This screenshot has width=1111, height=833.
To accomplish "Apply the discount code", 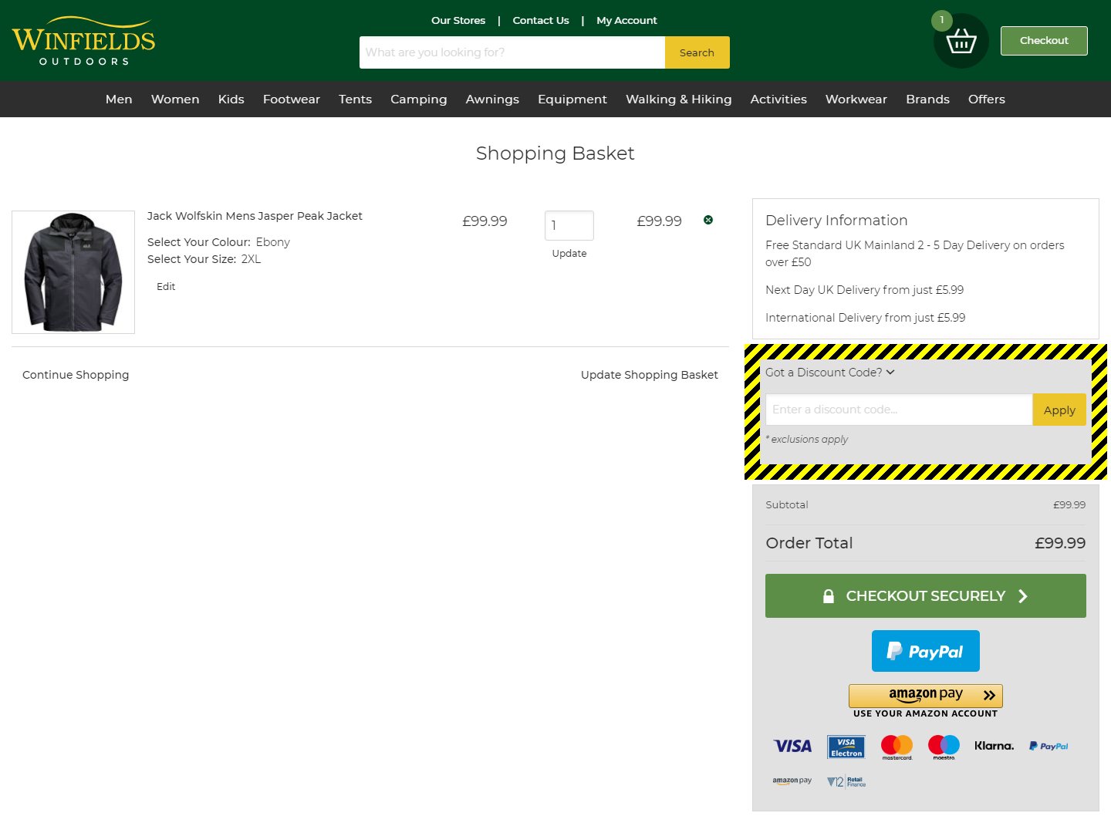I will tap(1059, 410).
